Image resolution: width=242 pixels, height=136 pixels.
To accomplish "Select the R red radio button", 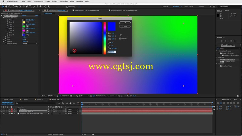I will tap(109, 43).
